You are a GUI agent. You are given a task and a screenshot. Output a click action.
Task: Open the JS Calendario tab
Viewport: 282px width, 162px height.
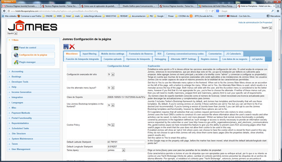pyautogui.click(x=233, y=54)
